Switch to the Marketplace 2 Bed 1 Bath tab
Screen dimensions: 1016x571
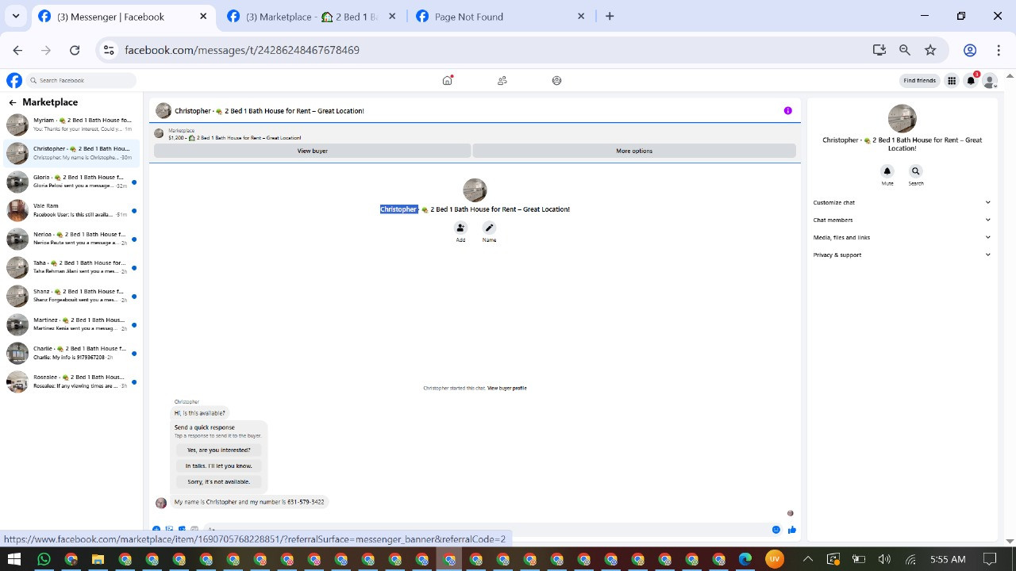(x=311, y=17)
